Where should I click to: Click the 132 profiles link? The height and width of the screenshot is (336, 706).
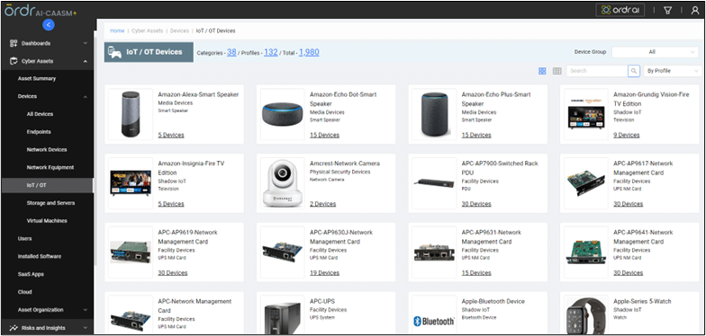(x=270, y=52)
